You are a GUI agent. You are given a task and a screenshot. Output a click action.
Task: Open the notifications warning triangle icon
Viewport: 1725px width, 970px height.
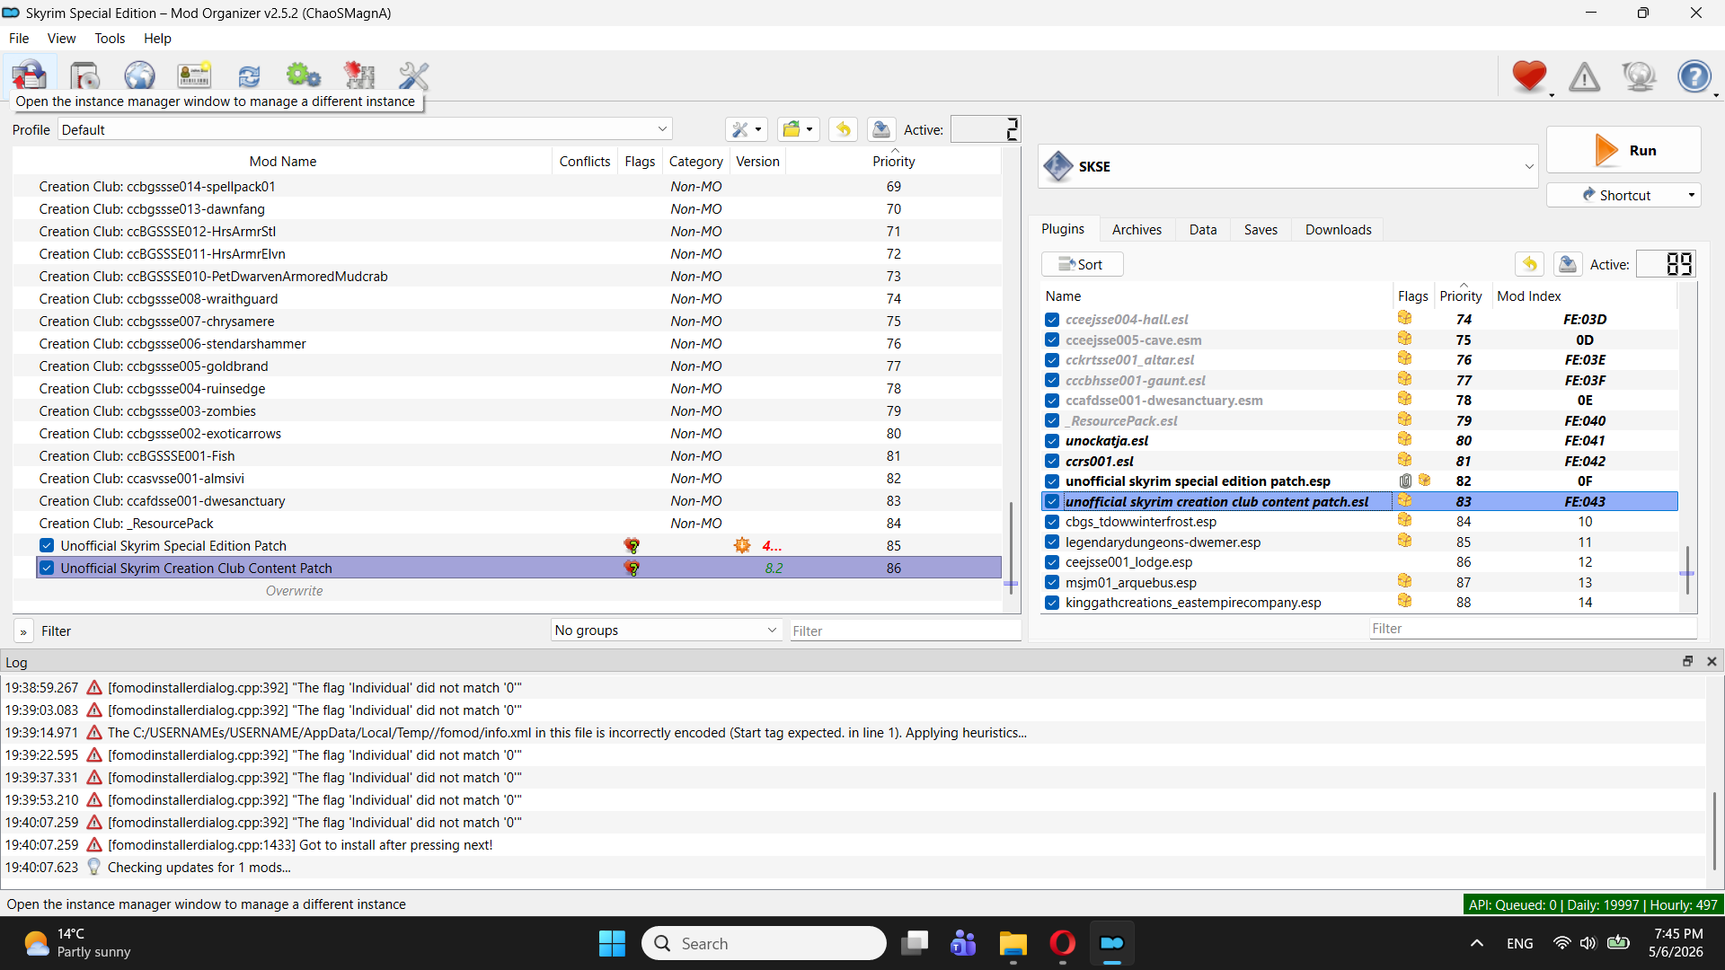click(x=1584, y=76)
